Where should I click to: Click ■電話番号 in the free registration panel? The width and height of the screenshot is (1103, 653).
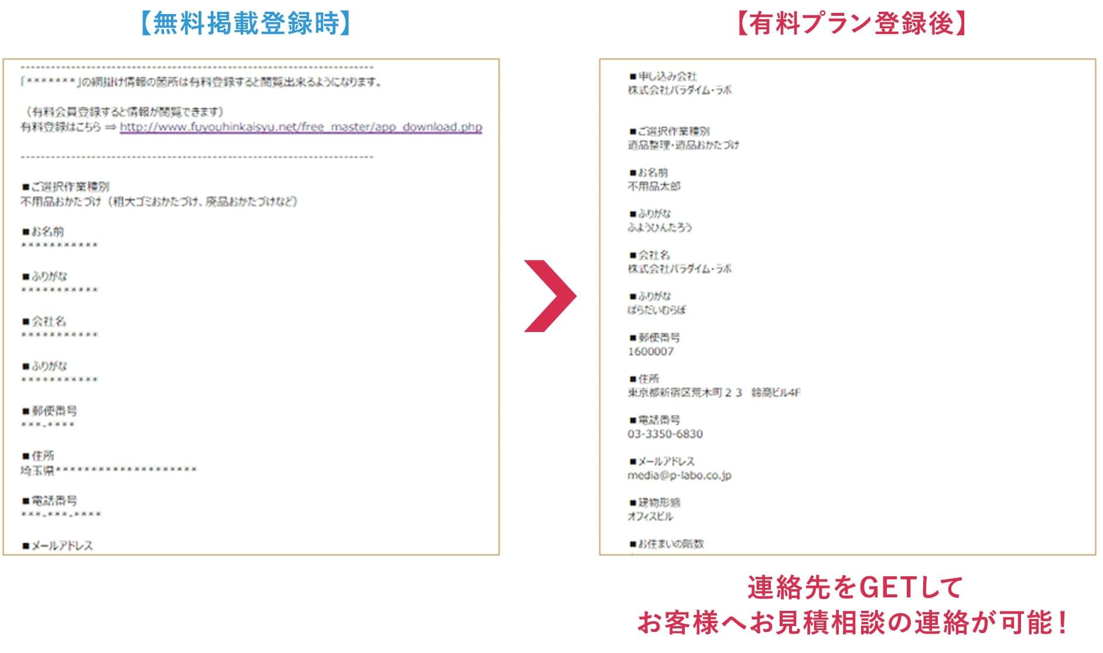tap(49, 501)
